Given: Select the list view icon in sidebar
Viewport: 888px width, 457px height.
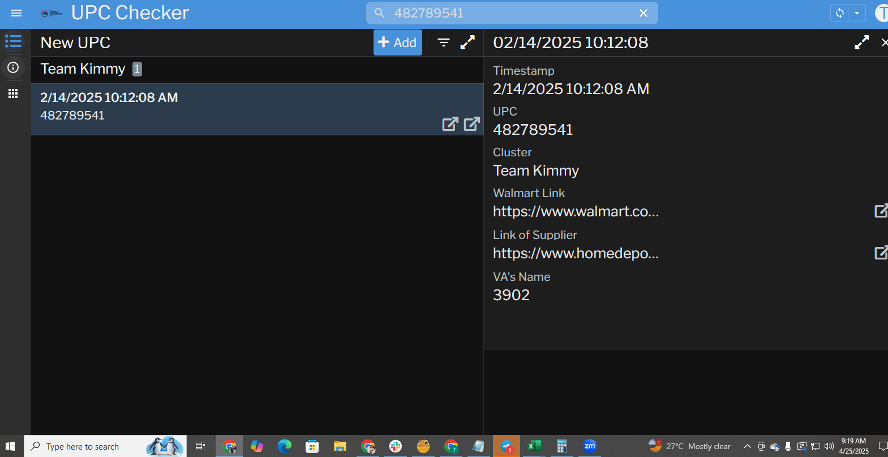Looking at the screenshot, I should [x=13, y=41].
